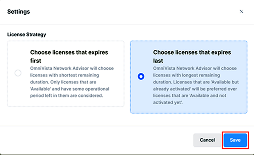Click the 'License Strategy' section label
Viewport: 254px width, 155px height.
[26, 34]
